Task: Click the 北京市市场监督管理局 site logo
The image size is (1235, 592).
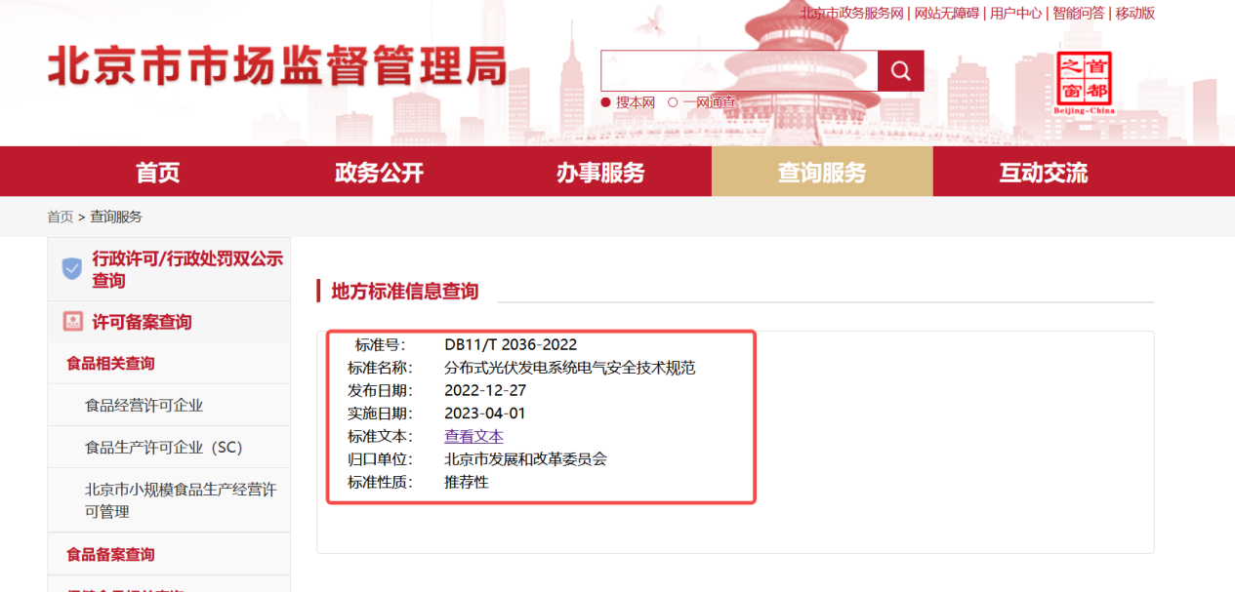Action: [276, 65]
